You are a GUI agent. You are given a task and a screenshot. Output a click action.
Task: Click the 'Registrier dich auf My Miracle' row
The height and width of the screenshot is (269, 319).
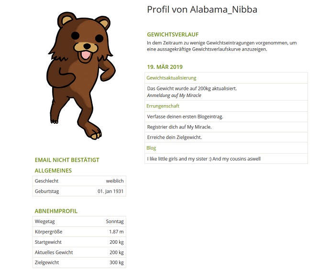226,127
